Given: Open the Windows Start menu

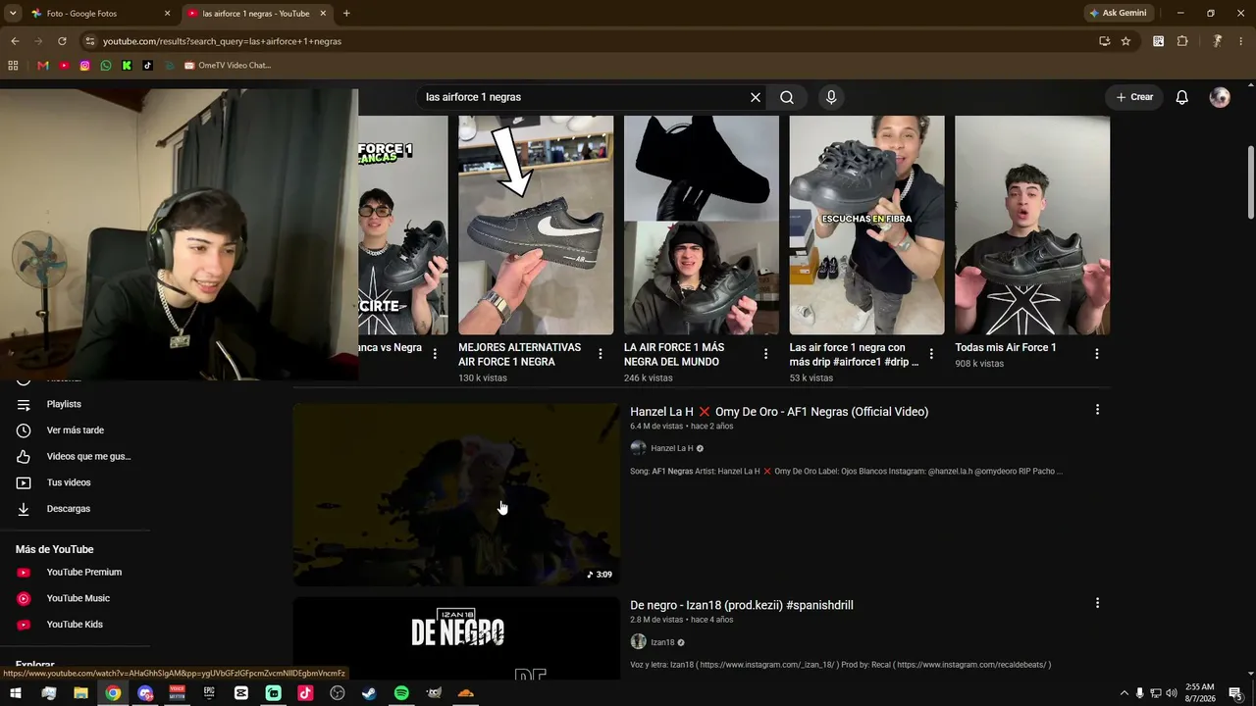Looking at the screenshot, I should pyautogui.click(x=16, y=693).
